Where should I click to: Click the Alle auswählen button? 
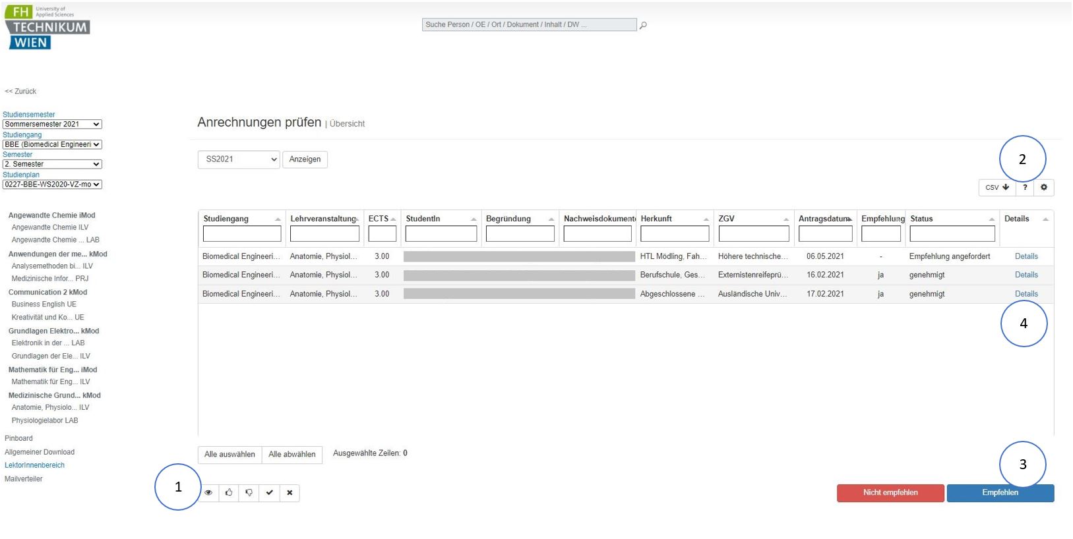(230, 455)
